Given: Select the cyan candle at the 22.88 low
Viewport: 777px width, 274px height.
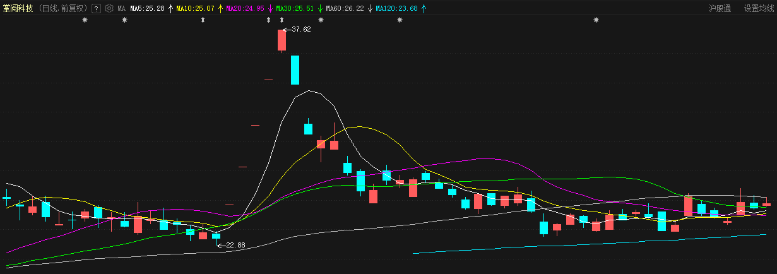Looking at the screenshot, I should click(216, 237).
